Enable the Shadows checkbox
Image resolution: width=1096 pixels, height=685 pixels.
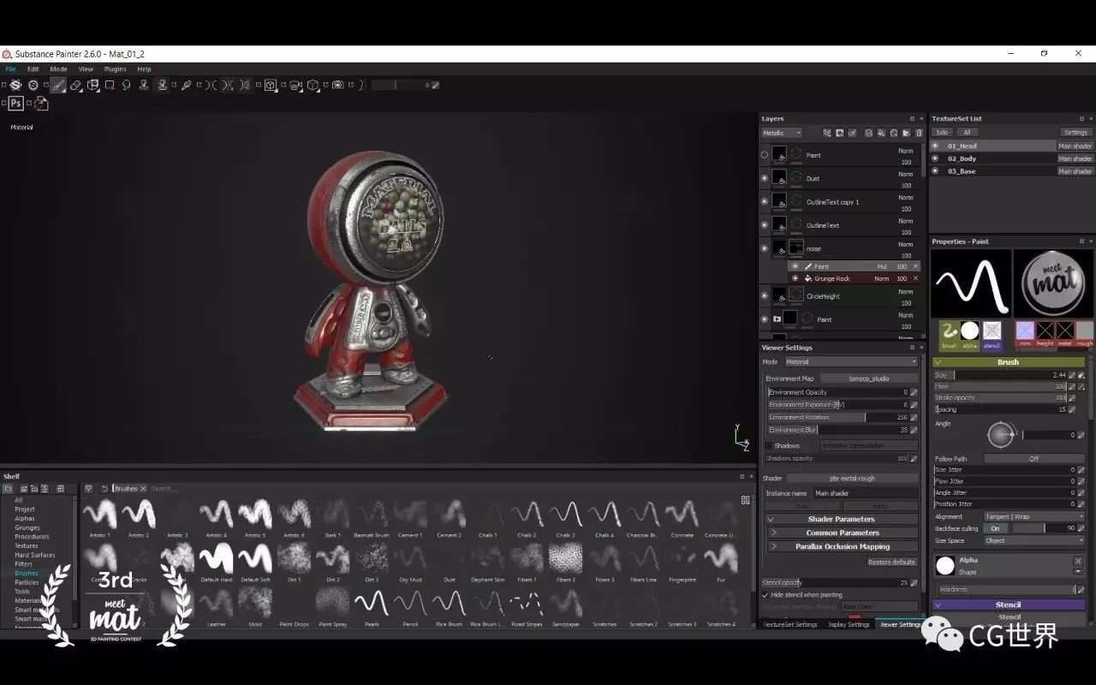768,445
